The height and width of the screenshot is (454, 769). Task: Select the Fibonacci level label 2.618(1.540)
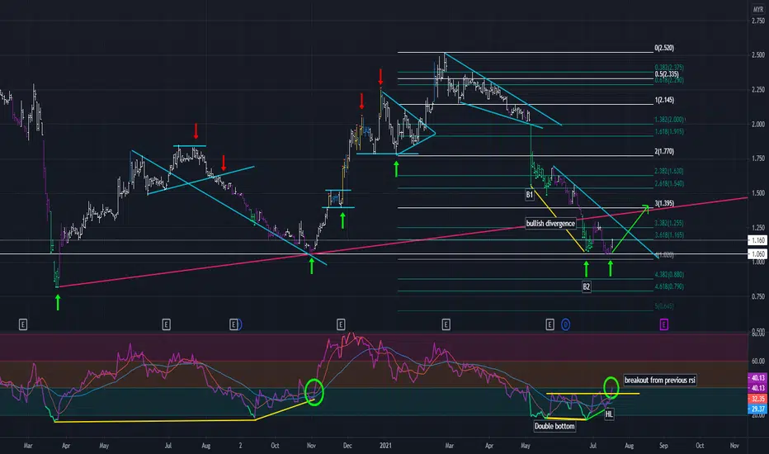[x=669, y=183]
